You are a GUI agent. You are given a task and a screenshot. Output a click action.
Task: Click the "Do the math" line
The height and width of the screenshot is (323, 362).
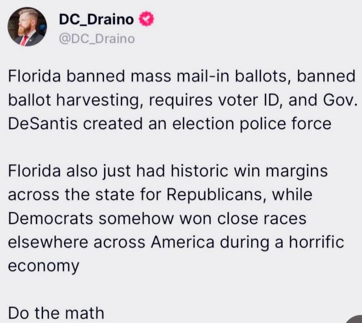56,313
